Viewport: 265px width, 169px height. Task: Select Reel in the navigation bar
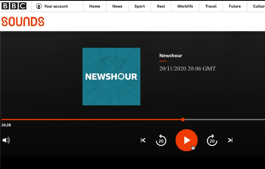(x=161, y=6)
